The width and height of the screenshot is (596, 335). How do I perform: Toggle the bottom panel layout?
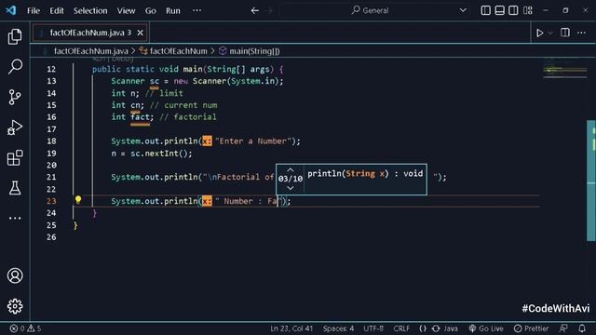point(499,10)
